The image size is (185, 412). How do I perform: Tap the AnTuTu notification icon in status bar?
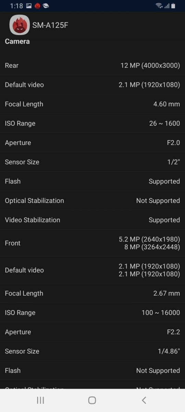tap(37, 6)
